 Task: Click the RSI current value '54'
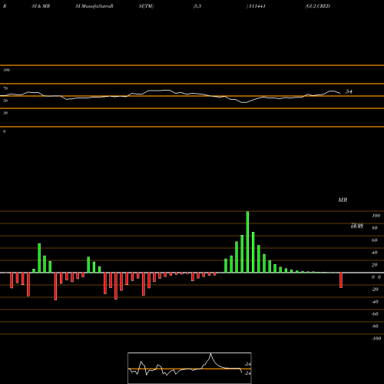click(349, 91)
